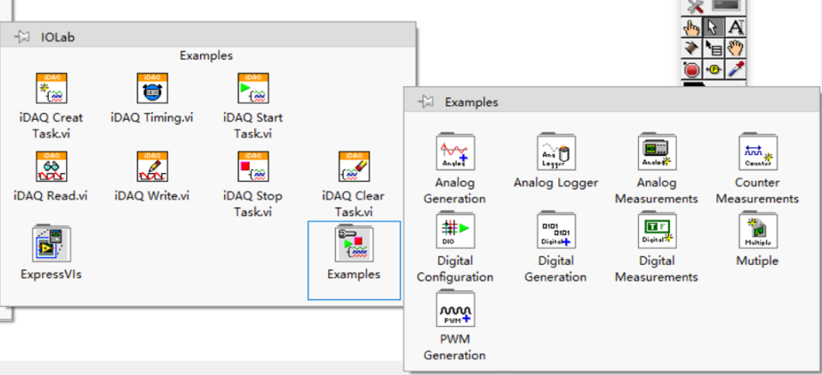Open the Digital Measurements examples folder
This screenshot has height=375, width=822.
pyautogui.click(x=657, y=230)
